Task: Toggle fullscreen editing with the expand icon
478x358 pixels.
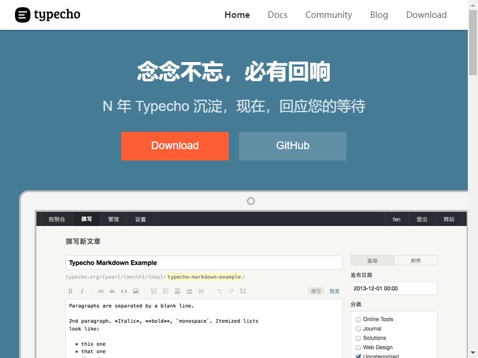Action: [243, 291]
